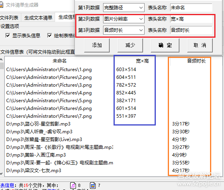Viewport: 224px width, 190px height.
Task: Click duration cell 4分17秒
Action: tap(181, 170)
